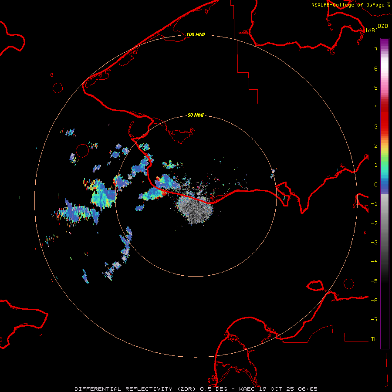This screenshot has height=392, width=392.
Task: Click the ZDR color scale bar
Action: [385, 194]
